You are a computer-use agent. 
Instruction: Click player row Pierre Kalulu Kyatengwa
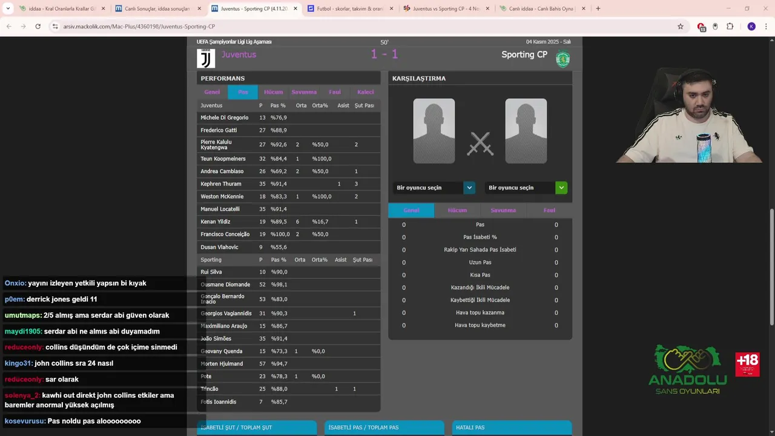[x=289, y=145]
